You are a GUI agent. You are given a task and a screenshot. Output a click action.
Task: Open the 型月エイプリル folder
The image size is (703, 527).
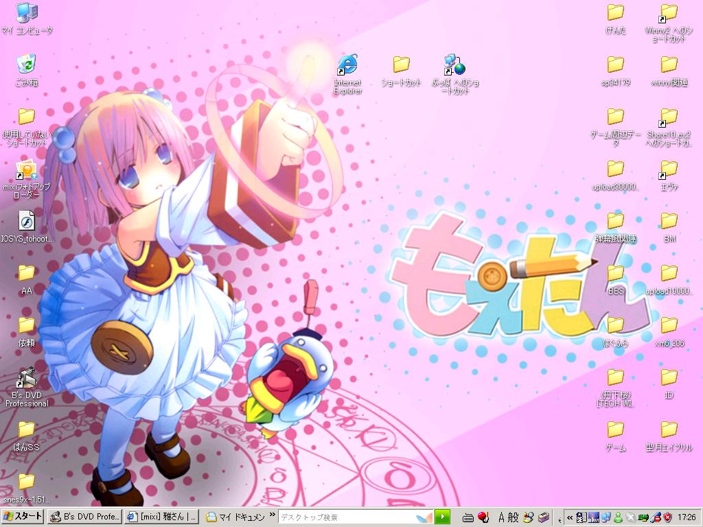[669, 436]
